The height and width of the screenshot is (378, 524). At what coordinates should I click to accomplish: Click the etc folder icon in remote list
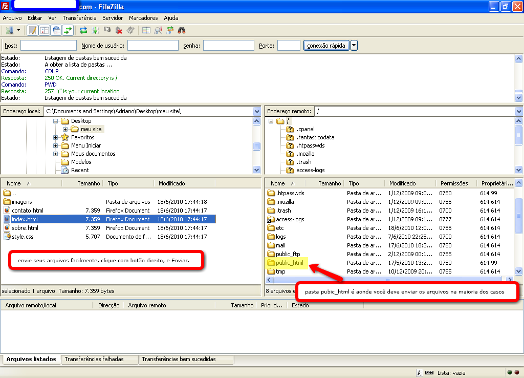click(x=271, y=228)
